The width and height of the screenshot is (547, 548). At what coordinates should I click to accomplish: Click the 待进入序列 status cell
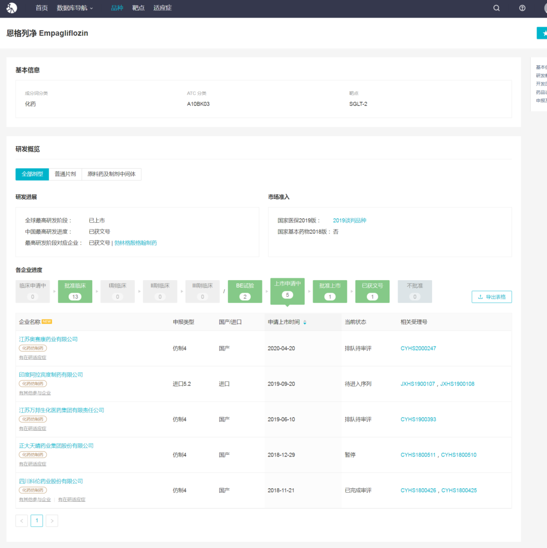pos(358,384)
